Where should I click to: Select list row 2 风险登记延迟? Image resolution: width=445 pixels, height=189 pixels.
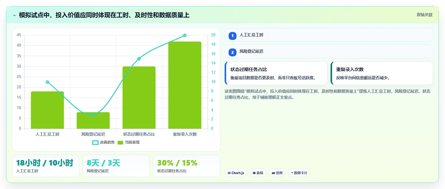point(329,51)
